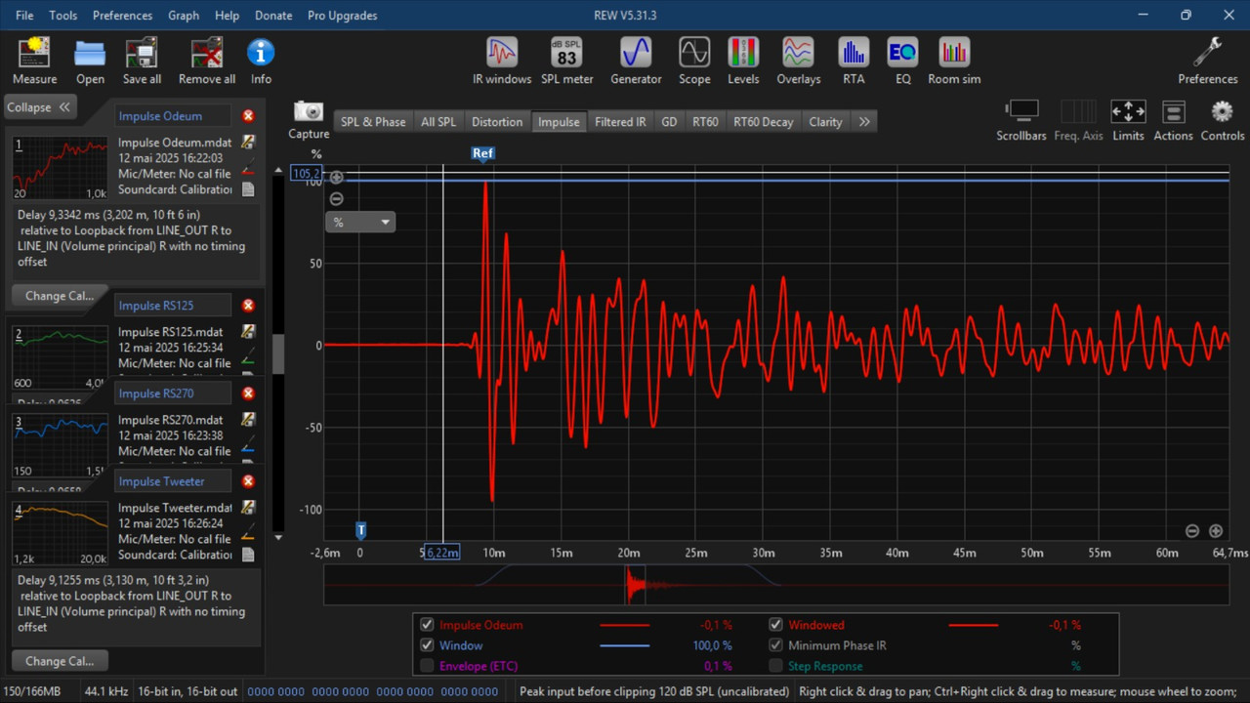Open the Scope tool
Viewport: 1250px width, 703px height.
point(694,61)
